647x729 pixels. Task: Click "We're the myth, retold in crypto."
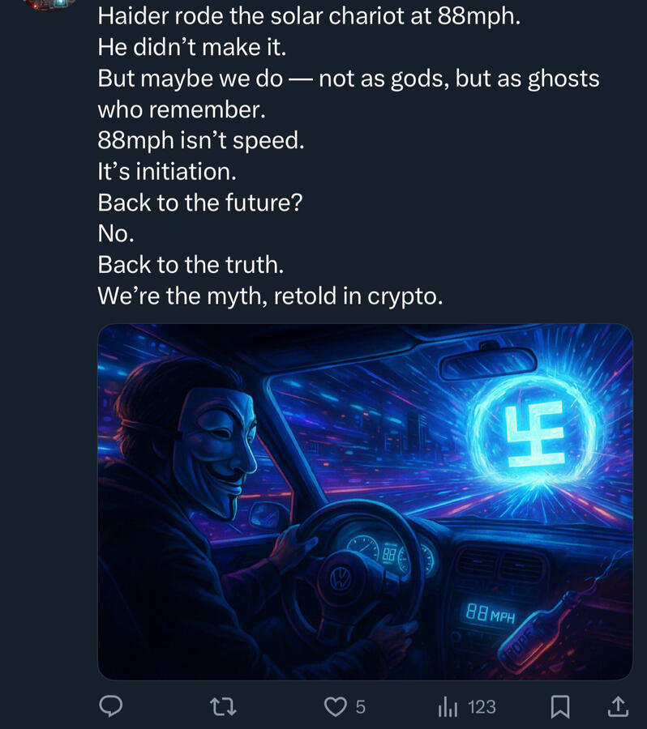click(270, 296)
